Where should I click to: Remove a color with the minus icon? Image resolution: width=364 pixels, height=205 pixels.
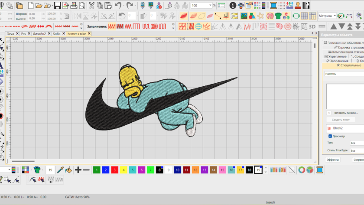click(x=86, y=170)
